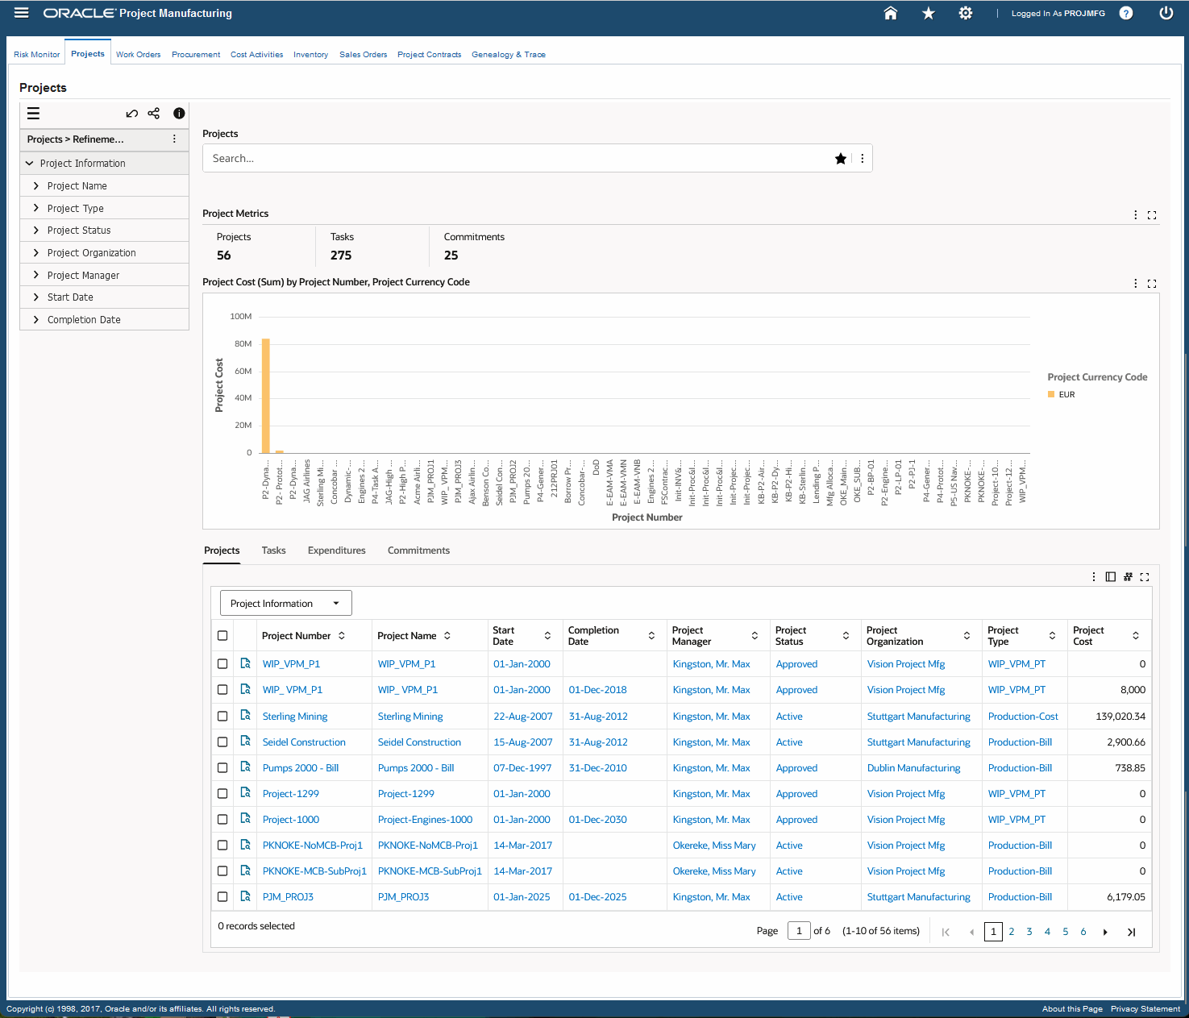
Task: Open the hamburger navigation menu
Action: (x=22, y=13)
